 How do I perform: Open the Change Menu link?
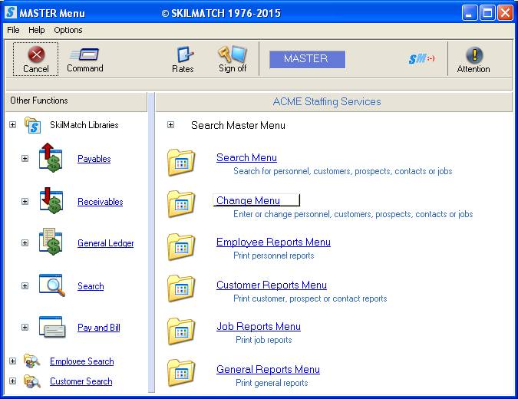coord(248,200)
